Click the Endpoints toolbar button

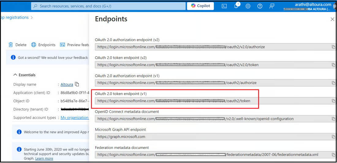(x=43, y=45)
